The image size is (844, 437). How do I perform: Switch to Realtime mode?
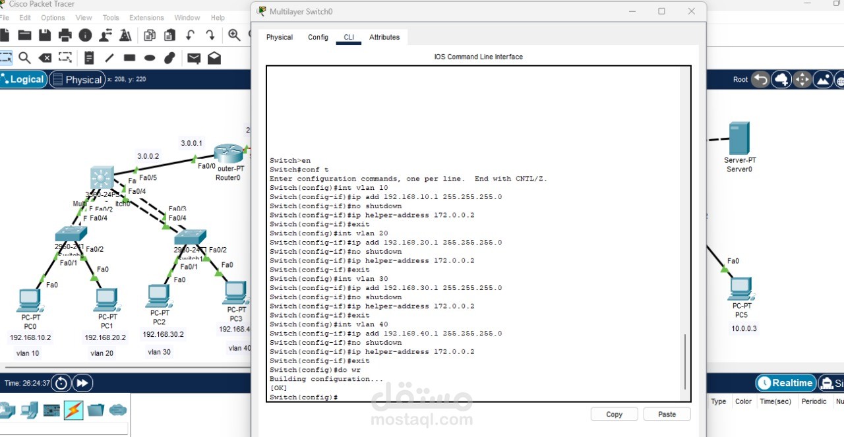click(785, 383)
